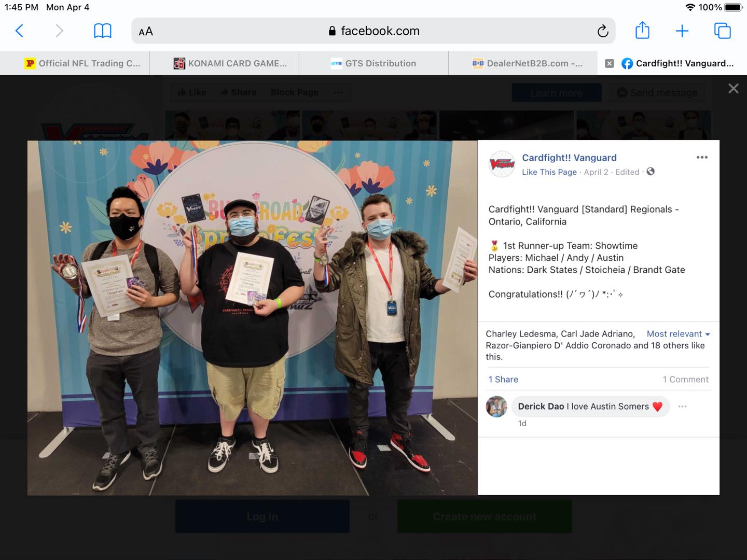Switch to Official NFL Trading tab
Screen dimensions: 747x560
tap(75, 63)
